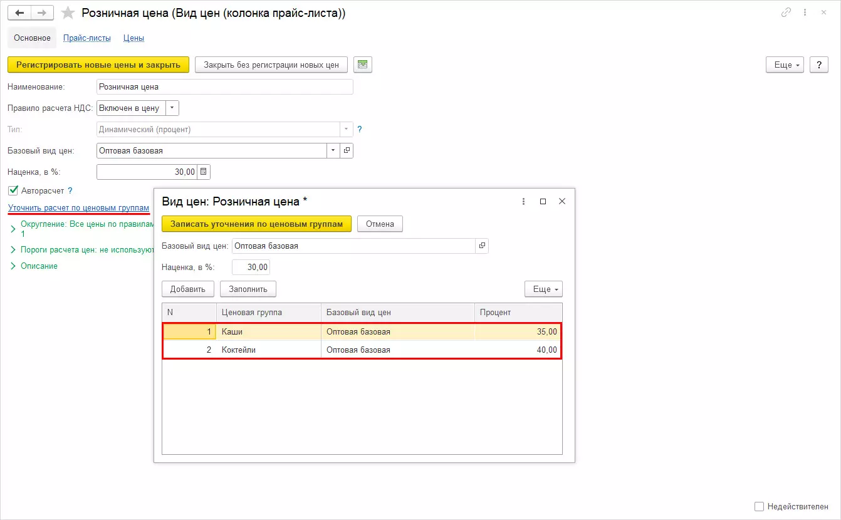Screen dimensions: 841x520
Task: Toggle the Недействителен checkbox
Action: pos(759,506)
